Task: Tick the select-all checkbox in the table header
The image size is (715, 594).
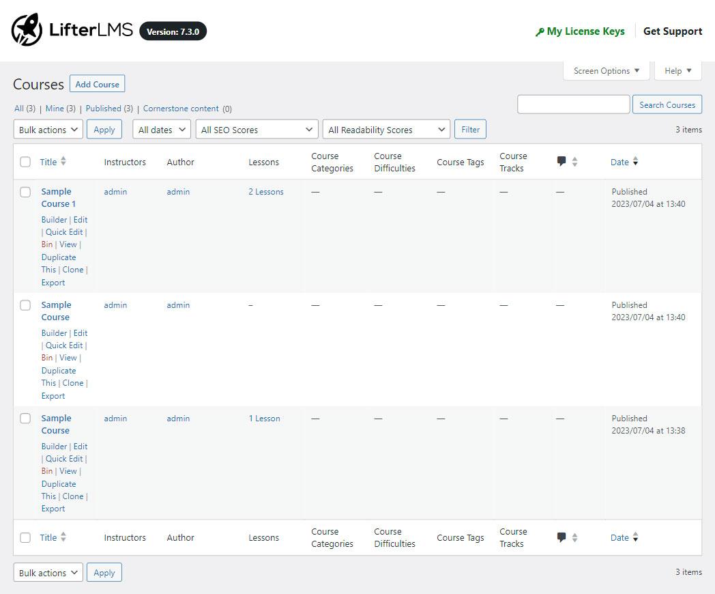Action: [25, 162]
